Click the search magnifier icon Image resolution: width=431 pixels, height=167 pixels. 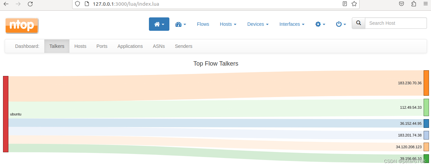pos(359,23)
